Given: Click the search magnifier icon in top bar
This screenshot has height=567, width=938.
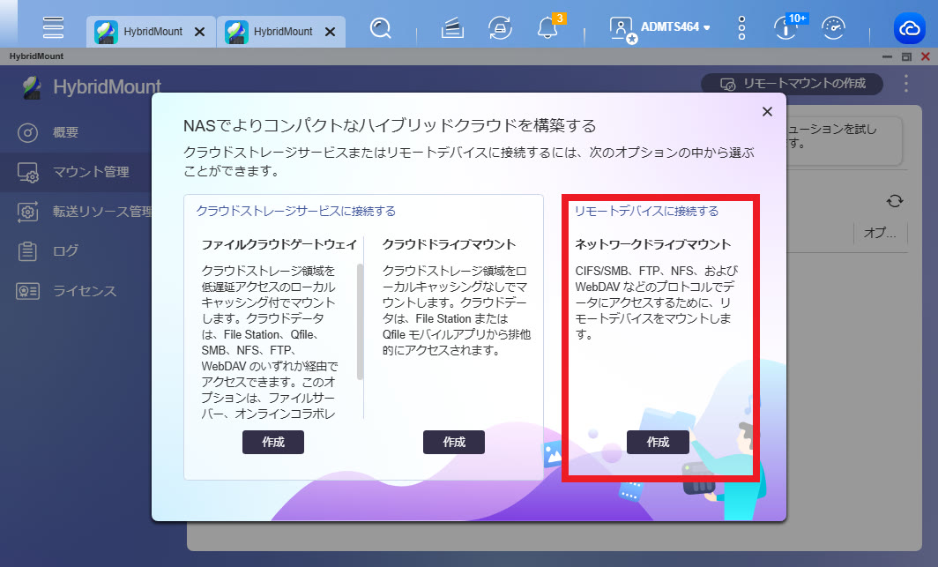Looking at the screenshot, I should pos(381,29).
